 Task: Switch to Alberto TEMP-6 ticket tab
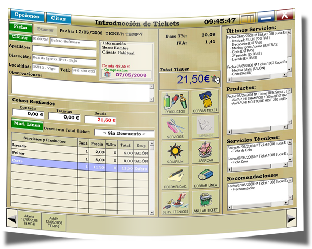click(30, 220)
